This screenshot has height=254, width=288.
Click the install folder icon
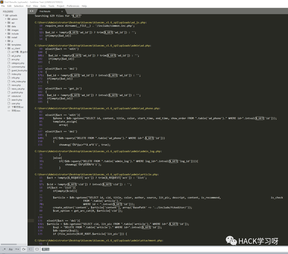coord(9,37)
